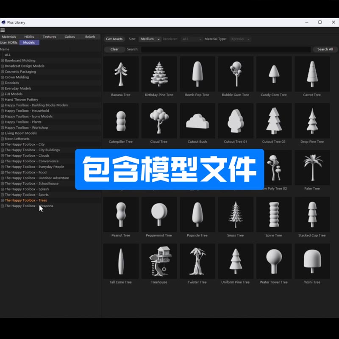Switch to the Materials tab

(x=9, y=37)
